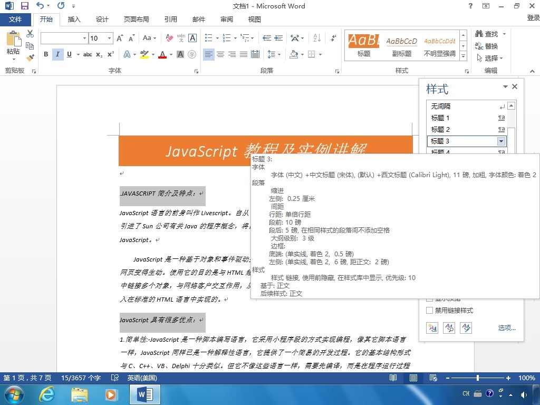540x405 pixels.
Task: Toggle Bold formatting
Action: click(46, 54)
